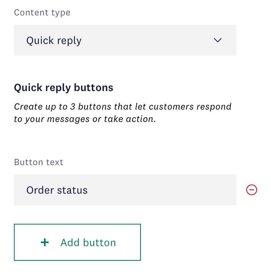
Task: Click the Button text label
Action: pos(39,162)
